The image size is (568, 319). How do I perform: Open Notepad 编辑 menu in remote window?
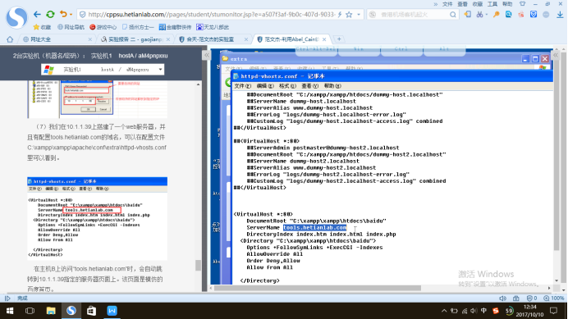point(265,86)
